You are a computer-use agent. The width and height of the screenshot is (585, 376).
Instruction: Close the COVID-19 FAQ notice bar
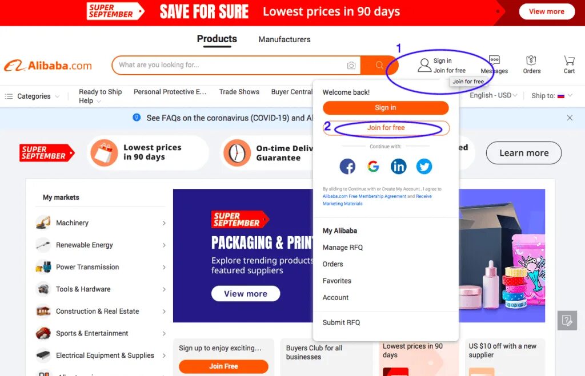pos(570,118)
